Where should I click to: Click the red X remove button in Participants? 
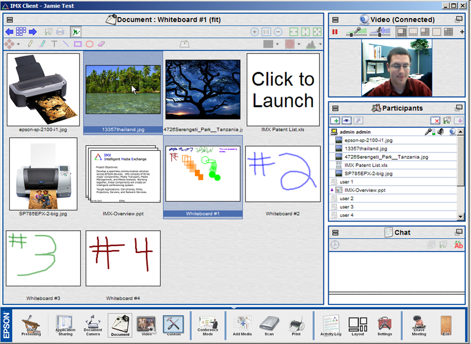435,121
